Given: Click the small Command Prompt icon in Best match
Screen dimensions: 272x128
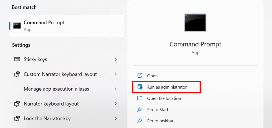Looking at the screenshot, I should [17, 26].
